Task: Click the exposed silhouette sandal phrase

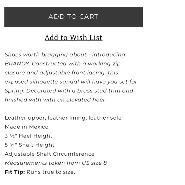Action: [42, 82]
